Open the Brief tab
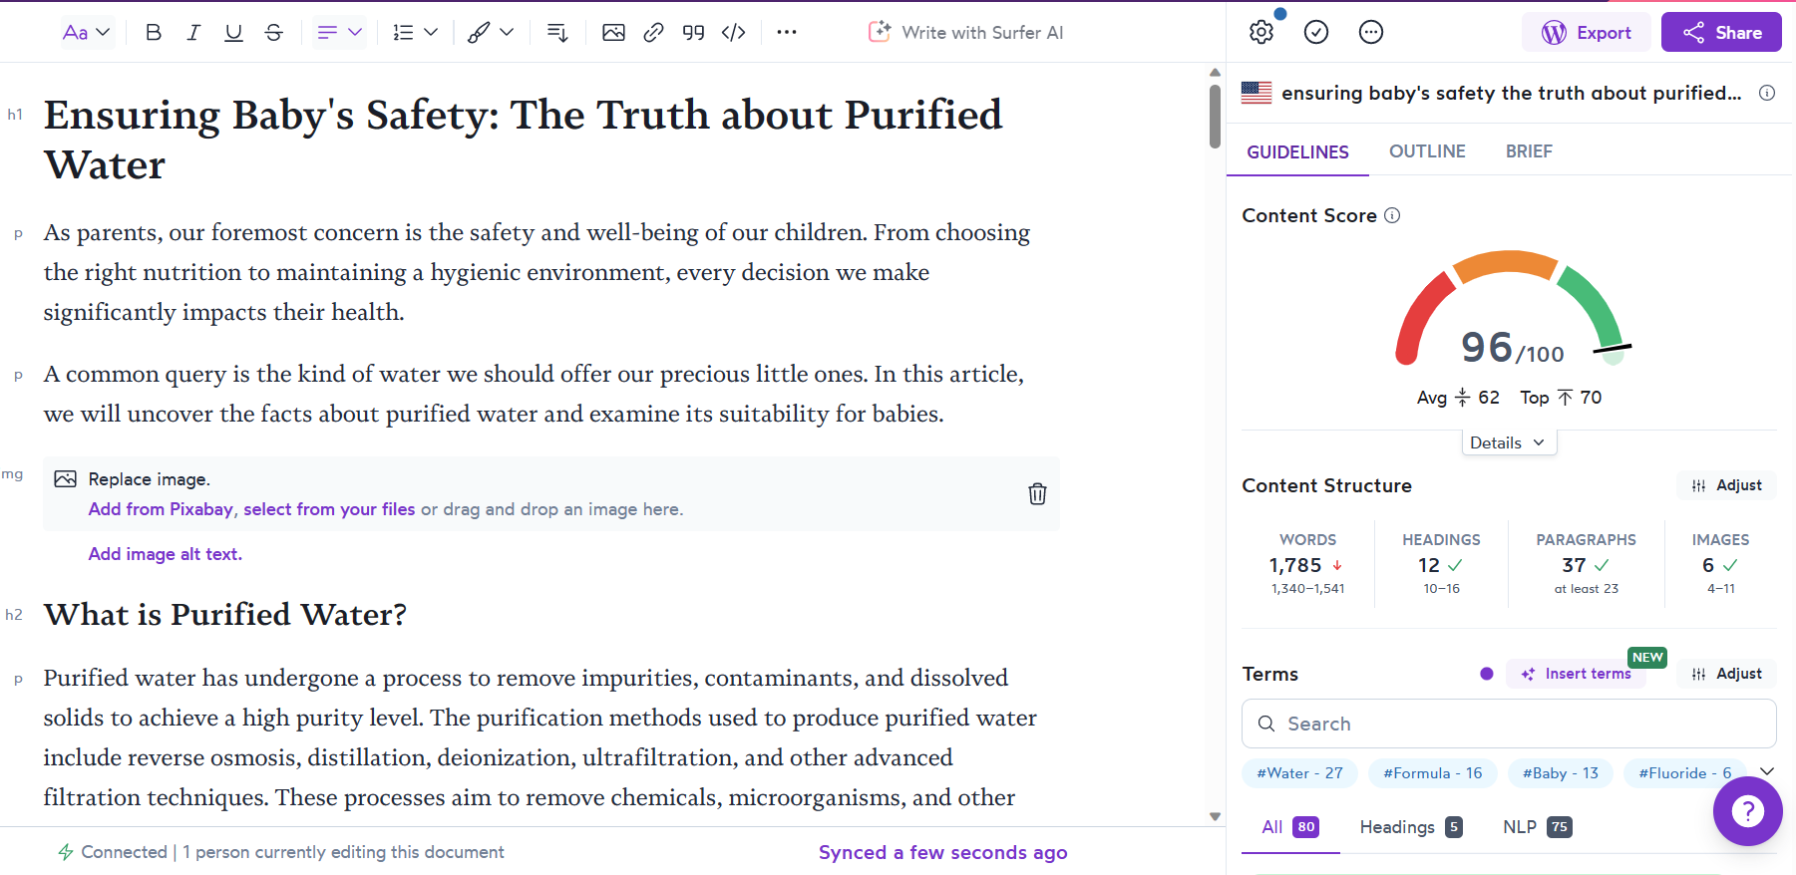This screenshot has height=875, width=1796. coord(1529,151)
